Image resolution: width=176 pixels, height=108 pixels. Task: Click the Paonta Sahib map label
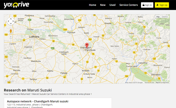(x=132, y=66)
